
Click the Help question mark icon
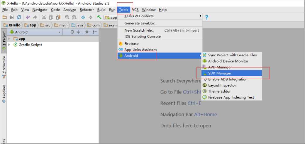pyautogui.click(x=206, y=18)
